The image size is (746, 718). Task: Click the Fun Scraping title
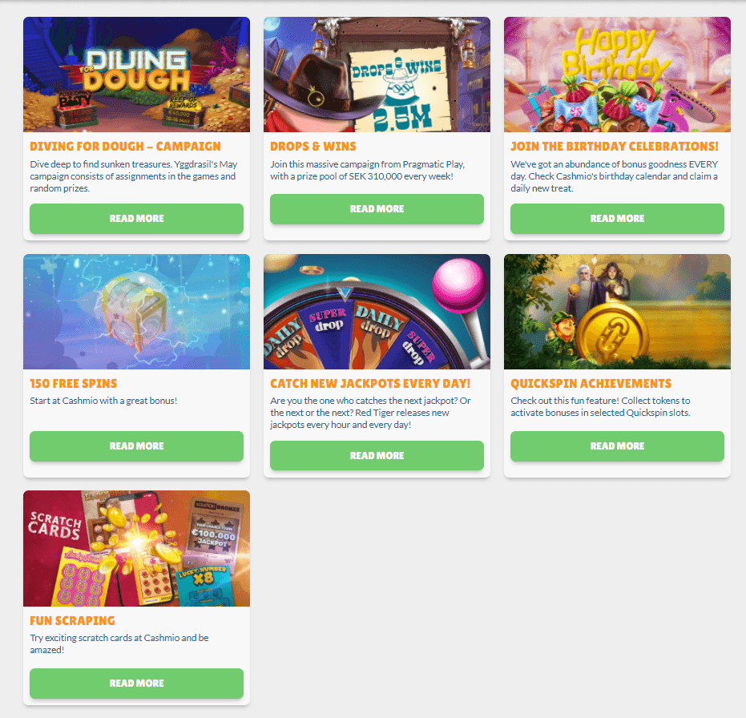click(x=72, y=620)
